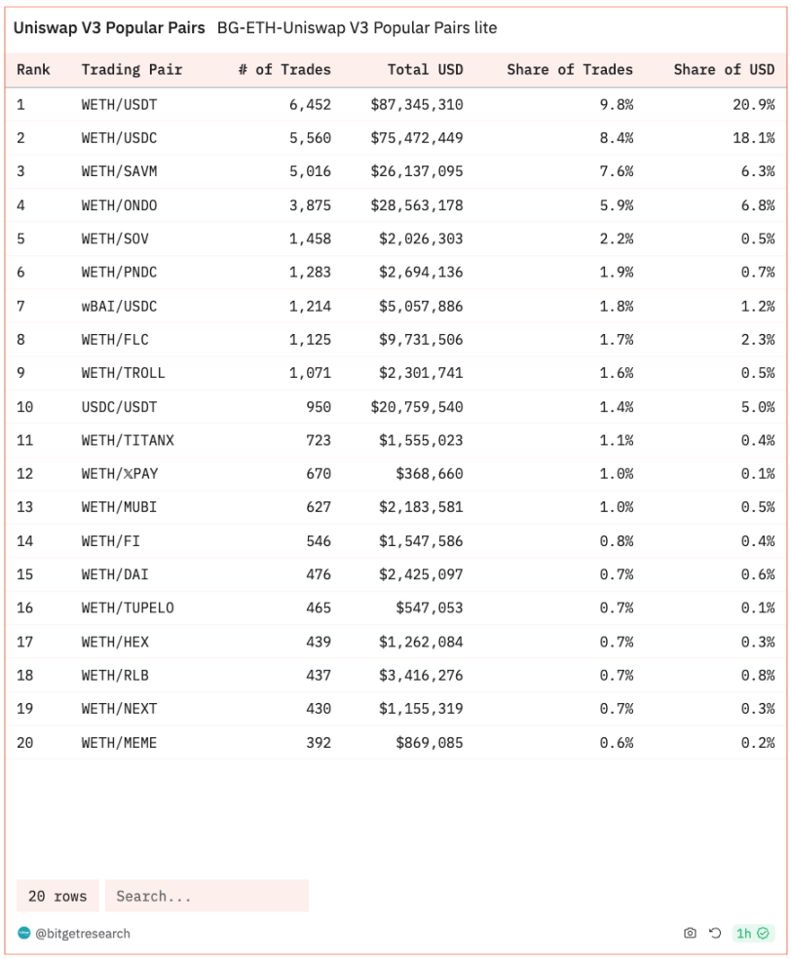Select the USDC/USDT trading pair cell
Viewport: 791px width, 959px height.
coord(119,407)
